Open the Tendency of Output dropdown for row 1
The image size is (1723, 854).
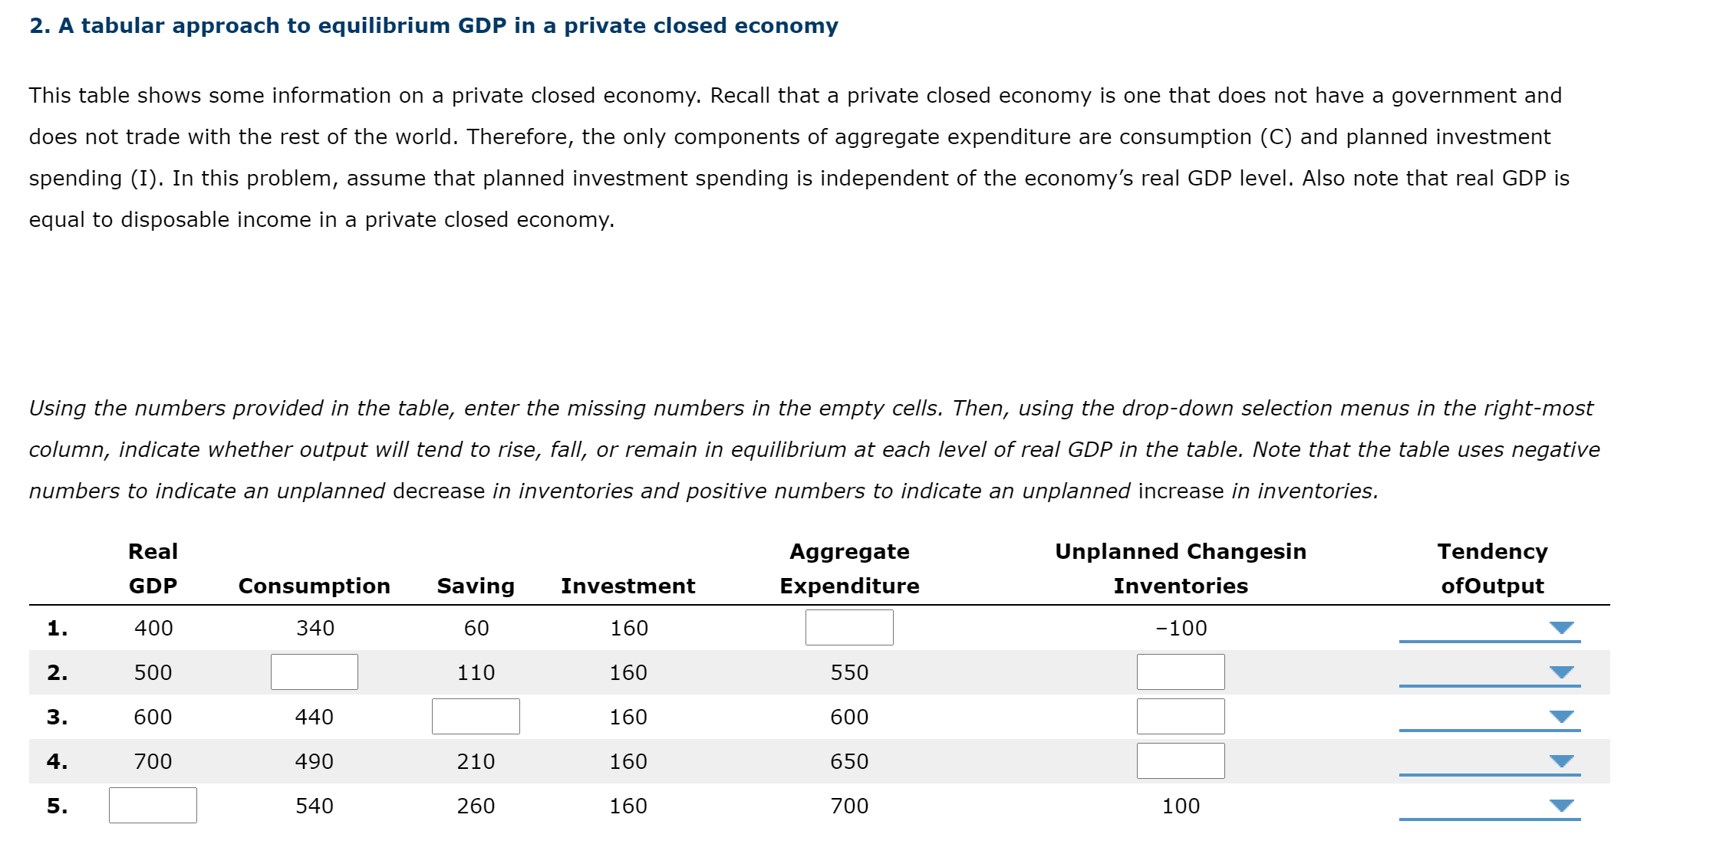(x=1562, y=627)
